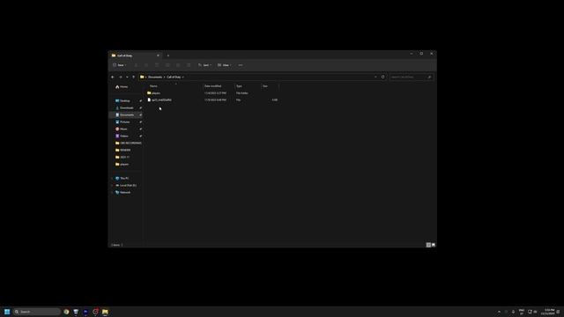Expand the This PC tree node
The width and height of the screenshot is (564, 317).
click(112, 178)
